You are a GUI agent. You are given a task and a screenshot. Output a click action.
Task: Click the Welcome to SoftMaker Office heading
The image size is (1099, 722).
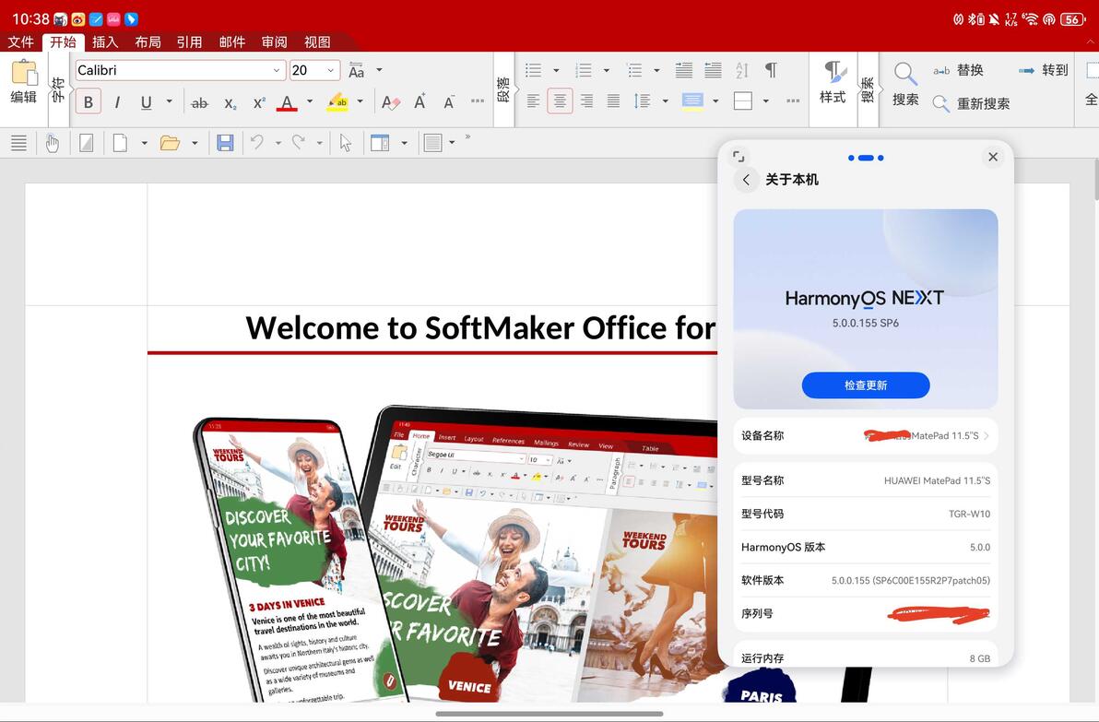(x=481, y=328)
